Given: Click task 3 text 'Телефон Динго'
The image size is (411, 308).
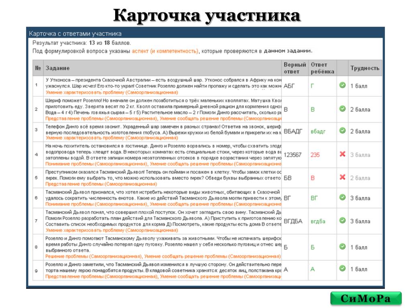Looking at the screenshot, I should tap(163, 130).
